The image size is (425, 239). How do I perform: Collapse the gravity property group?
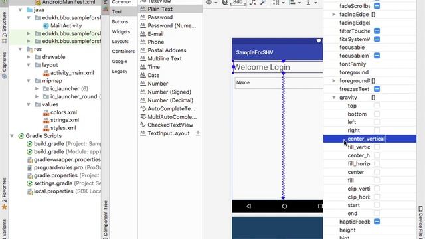click(x=334, y=98)
